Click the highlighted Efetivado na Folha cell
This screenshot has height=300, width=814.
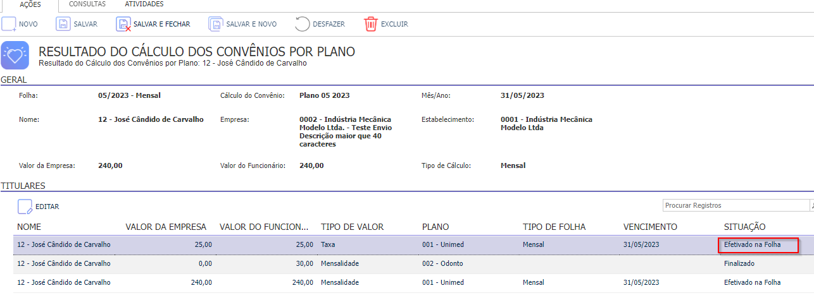click(758, 244)
